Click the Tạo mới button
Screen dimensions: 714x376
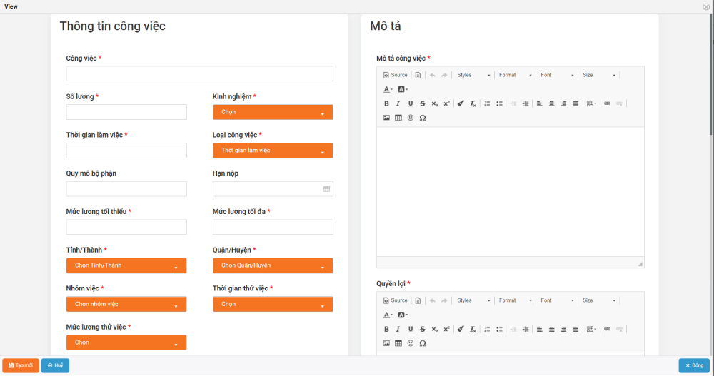21,365
